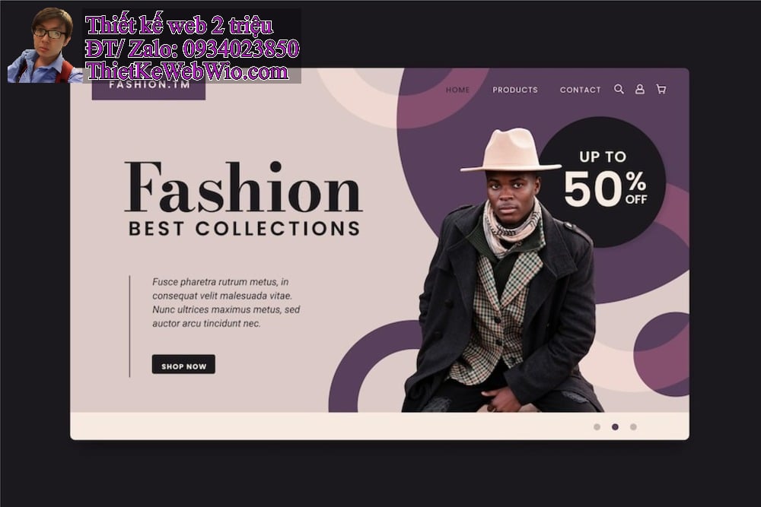Click the avatar photo in the watermark
The height and width of the screenshot is (507, 761).
click(45, 45)
